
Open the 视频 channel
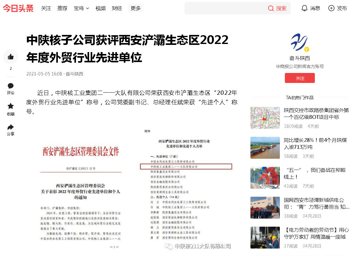coord(100,8)
